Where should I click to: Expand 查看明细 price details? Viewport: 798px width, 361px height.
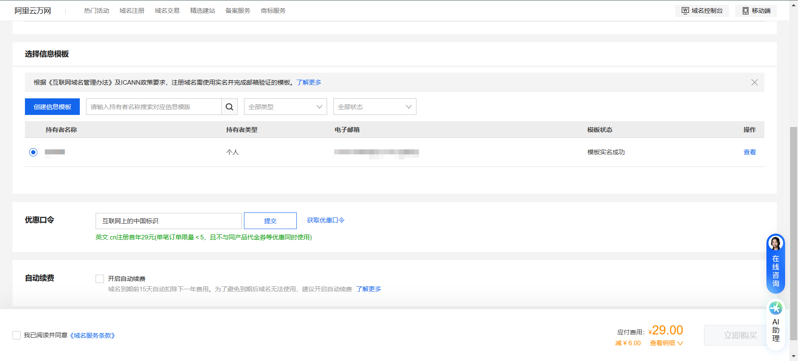tap(666, 343)
